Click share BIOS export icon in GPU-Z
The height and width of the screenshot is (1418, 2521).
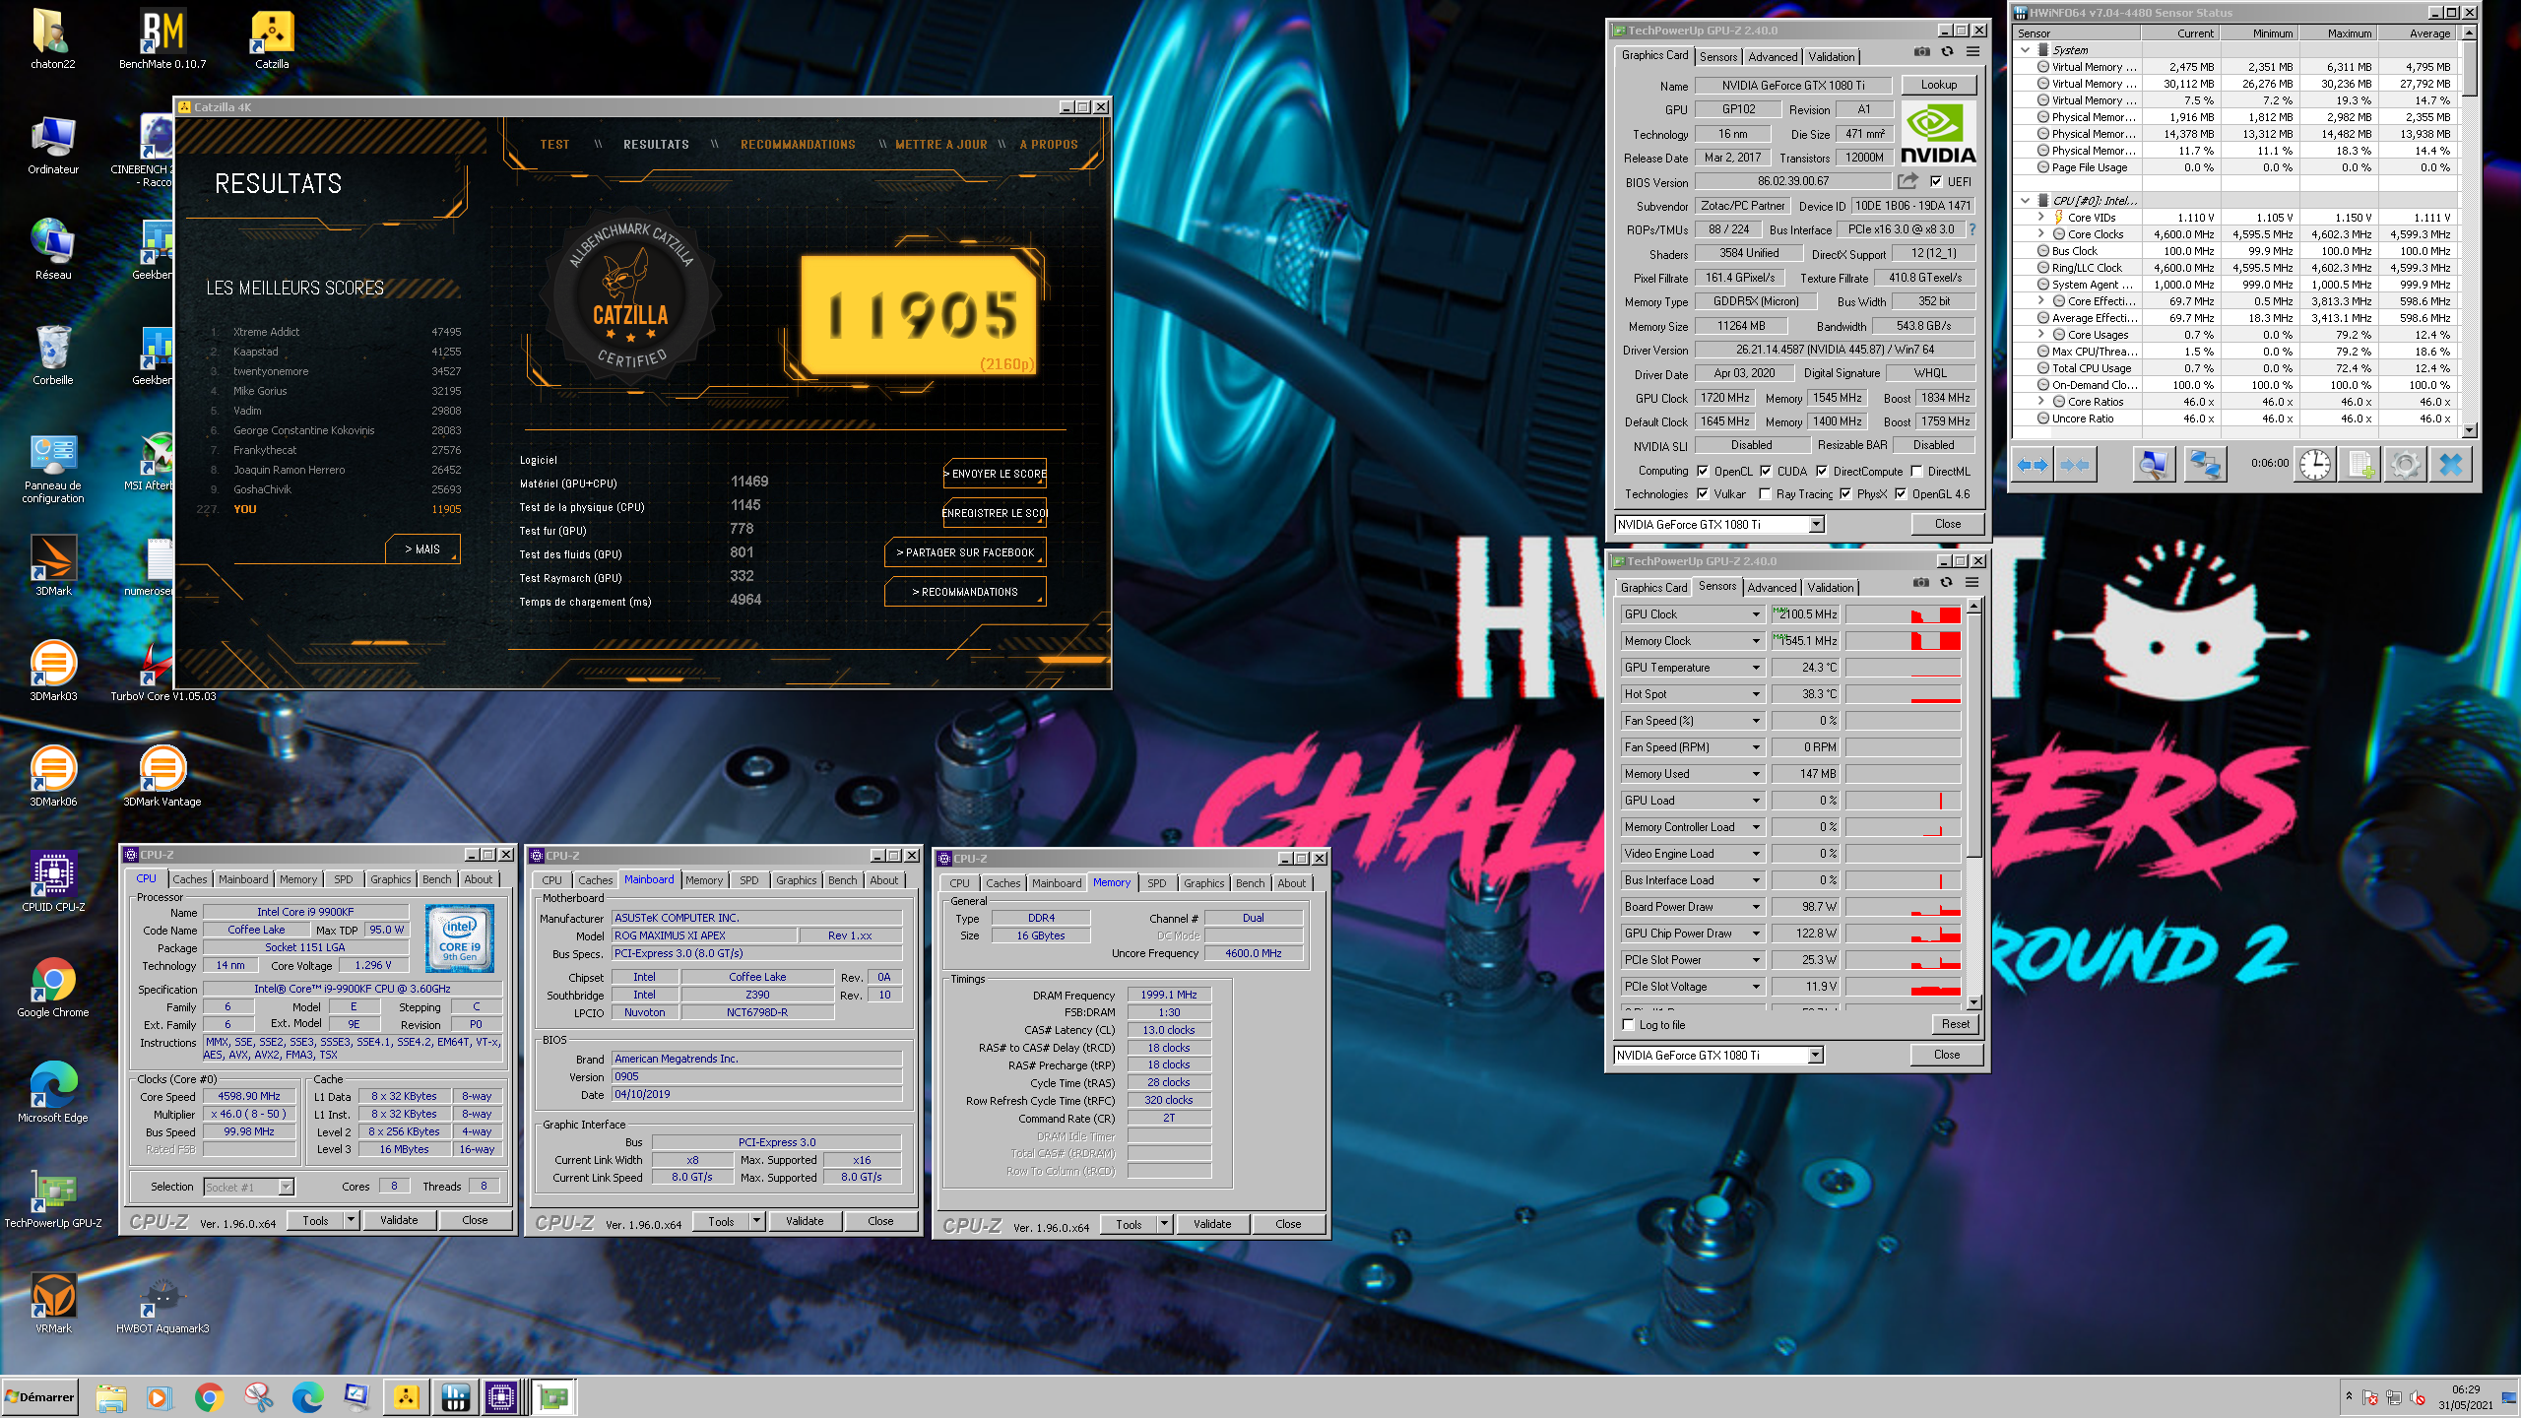point(1907,181)
